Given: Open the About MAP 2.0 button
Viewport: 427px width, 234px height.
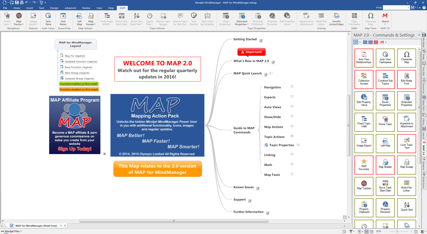Looking at the screenshot, I should (x=385, y=19).
